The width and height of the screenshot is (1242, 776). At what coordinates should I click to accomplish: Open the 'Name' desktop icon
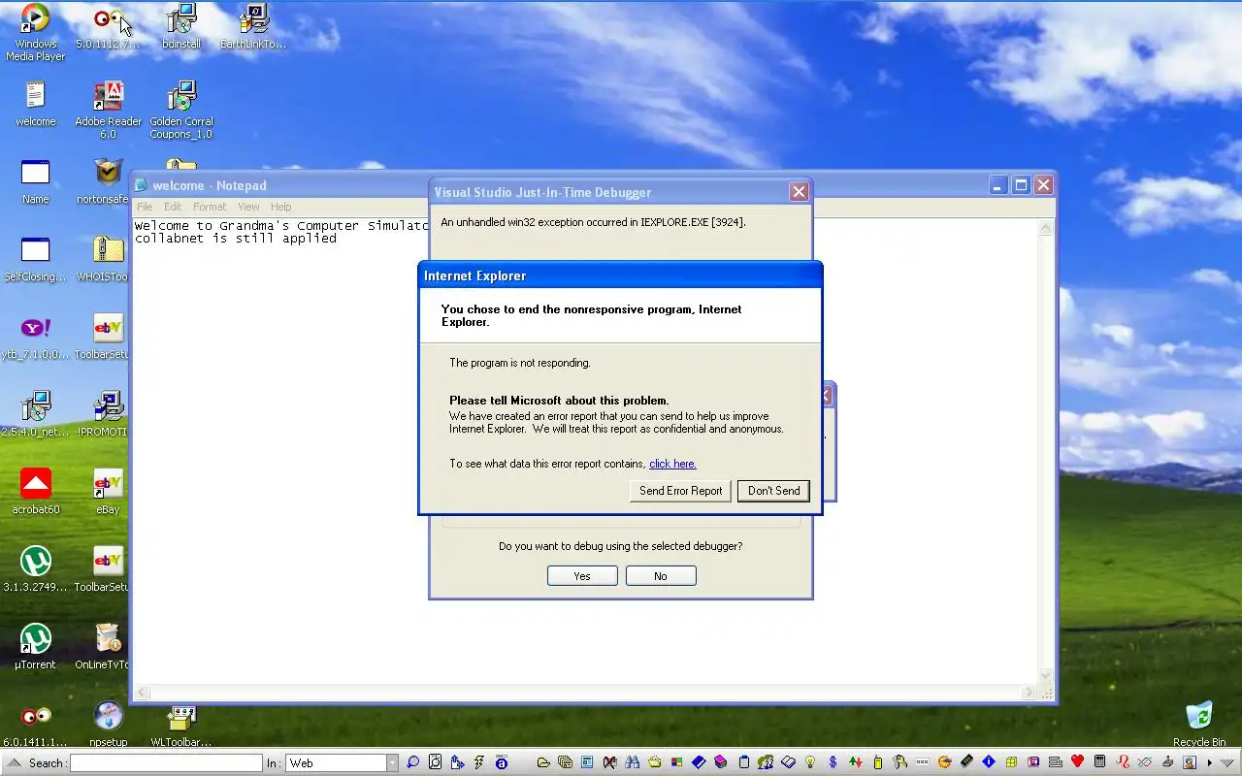tap(36, 180)
